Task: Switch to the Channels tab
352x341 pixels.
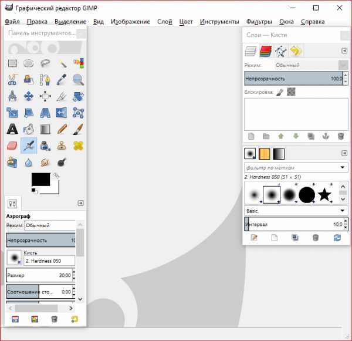Action: pos(266,51)
